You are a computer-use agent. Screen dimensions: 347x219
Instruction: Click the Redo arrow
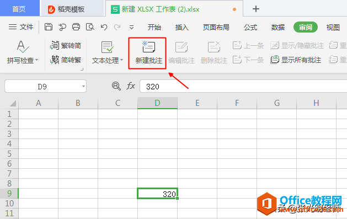click(117, 27)
